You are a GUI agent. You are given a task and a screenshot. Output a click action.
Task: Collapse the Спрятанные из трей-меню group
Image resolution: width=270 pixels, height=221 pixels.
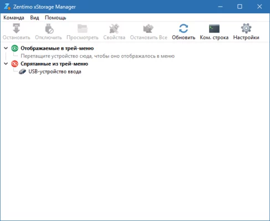[x=6, y=64]
